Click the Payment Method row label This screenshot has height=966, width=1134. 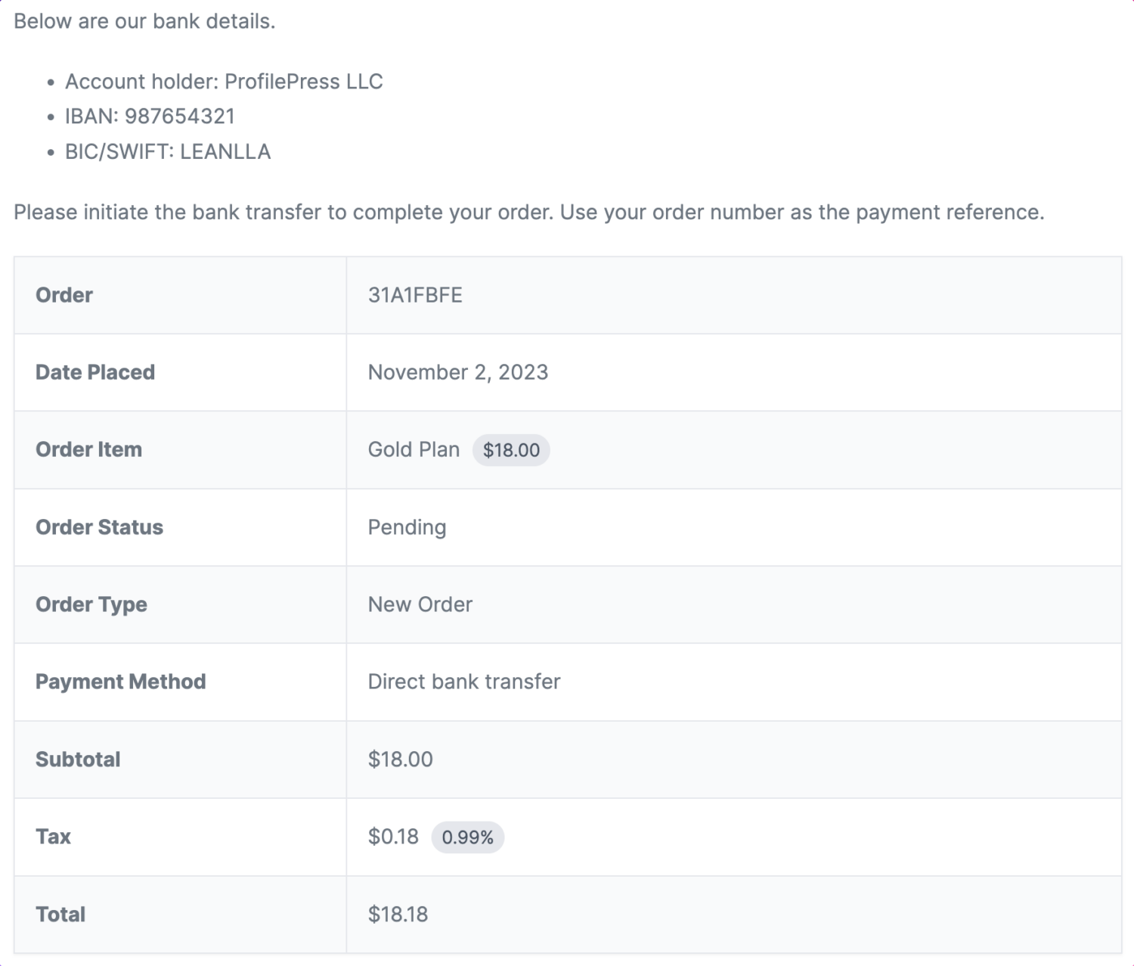(121, 682)
